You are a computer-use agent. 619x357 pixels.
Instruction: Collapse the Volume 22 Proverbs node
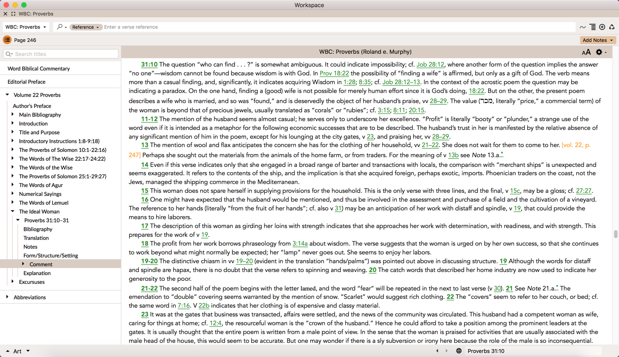7,95
